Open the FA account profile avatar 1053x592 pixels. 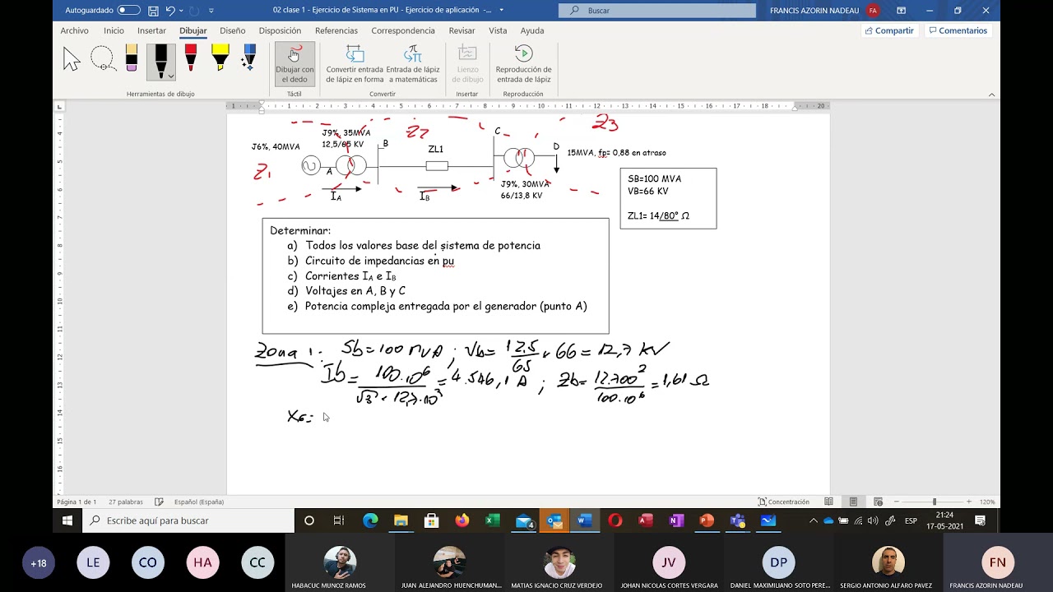(x=873, y=11)
